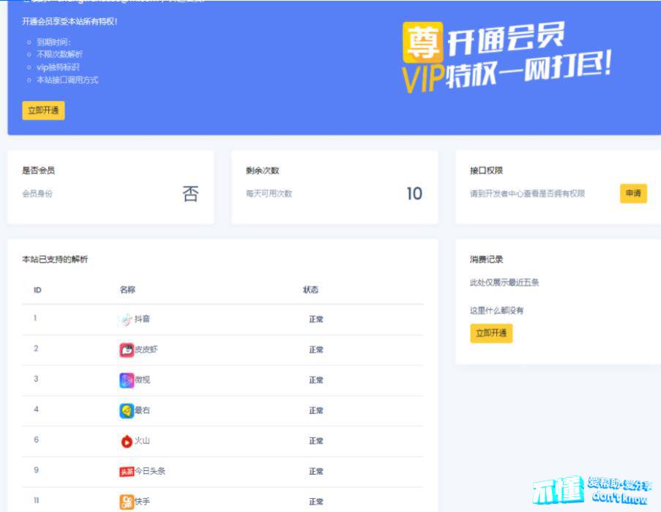This screenshot has width=661, height=512.
Task: Click ID 11 in the table
Action: [37, 500]
